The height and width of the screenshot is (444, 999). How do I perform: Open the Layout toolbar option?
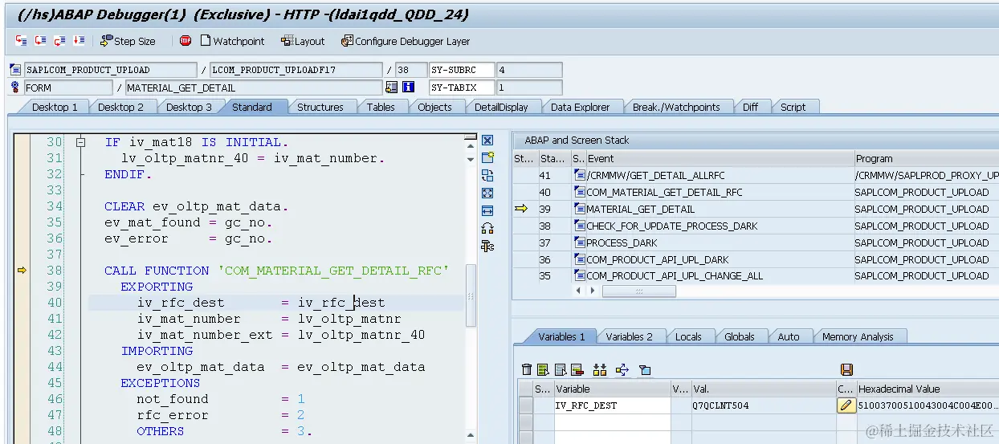click(303, 41)
